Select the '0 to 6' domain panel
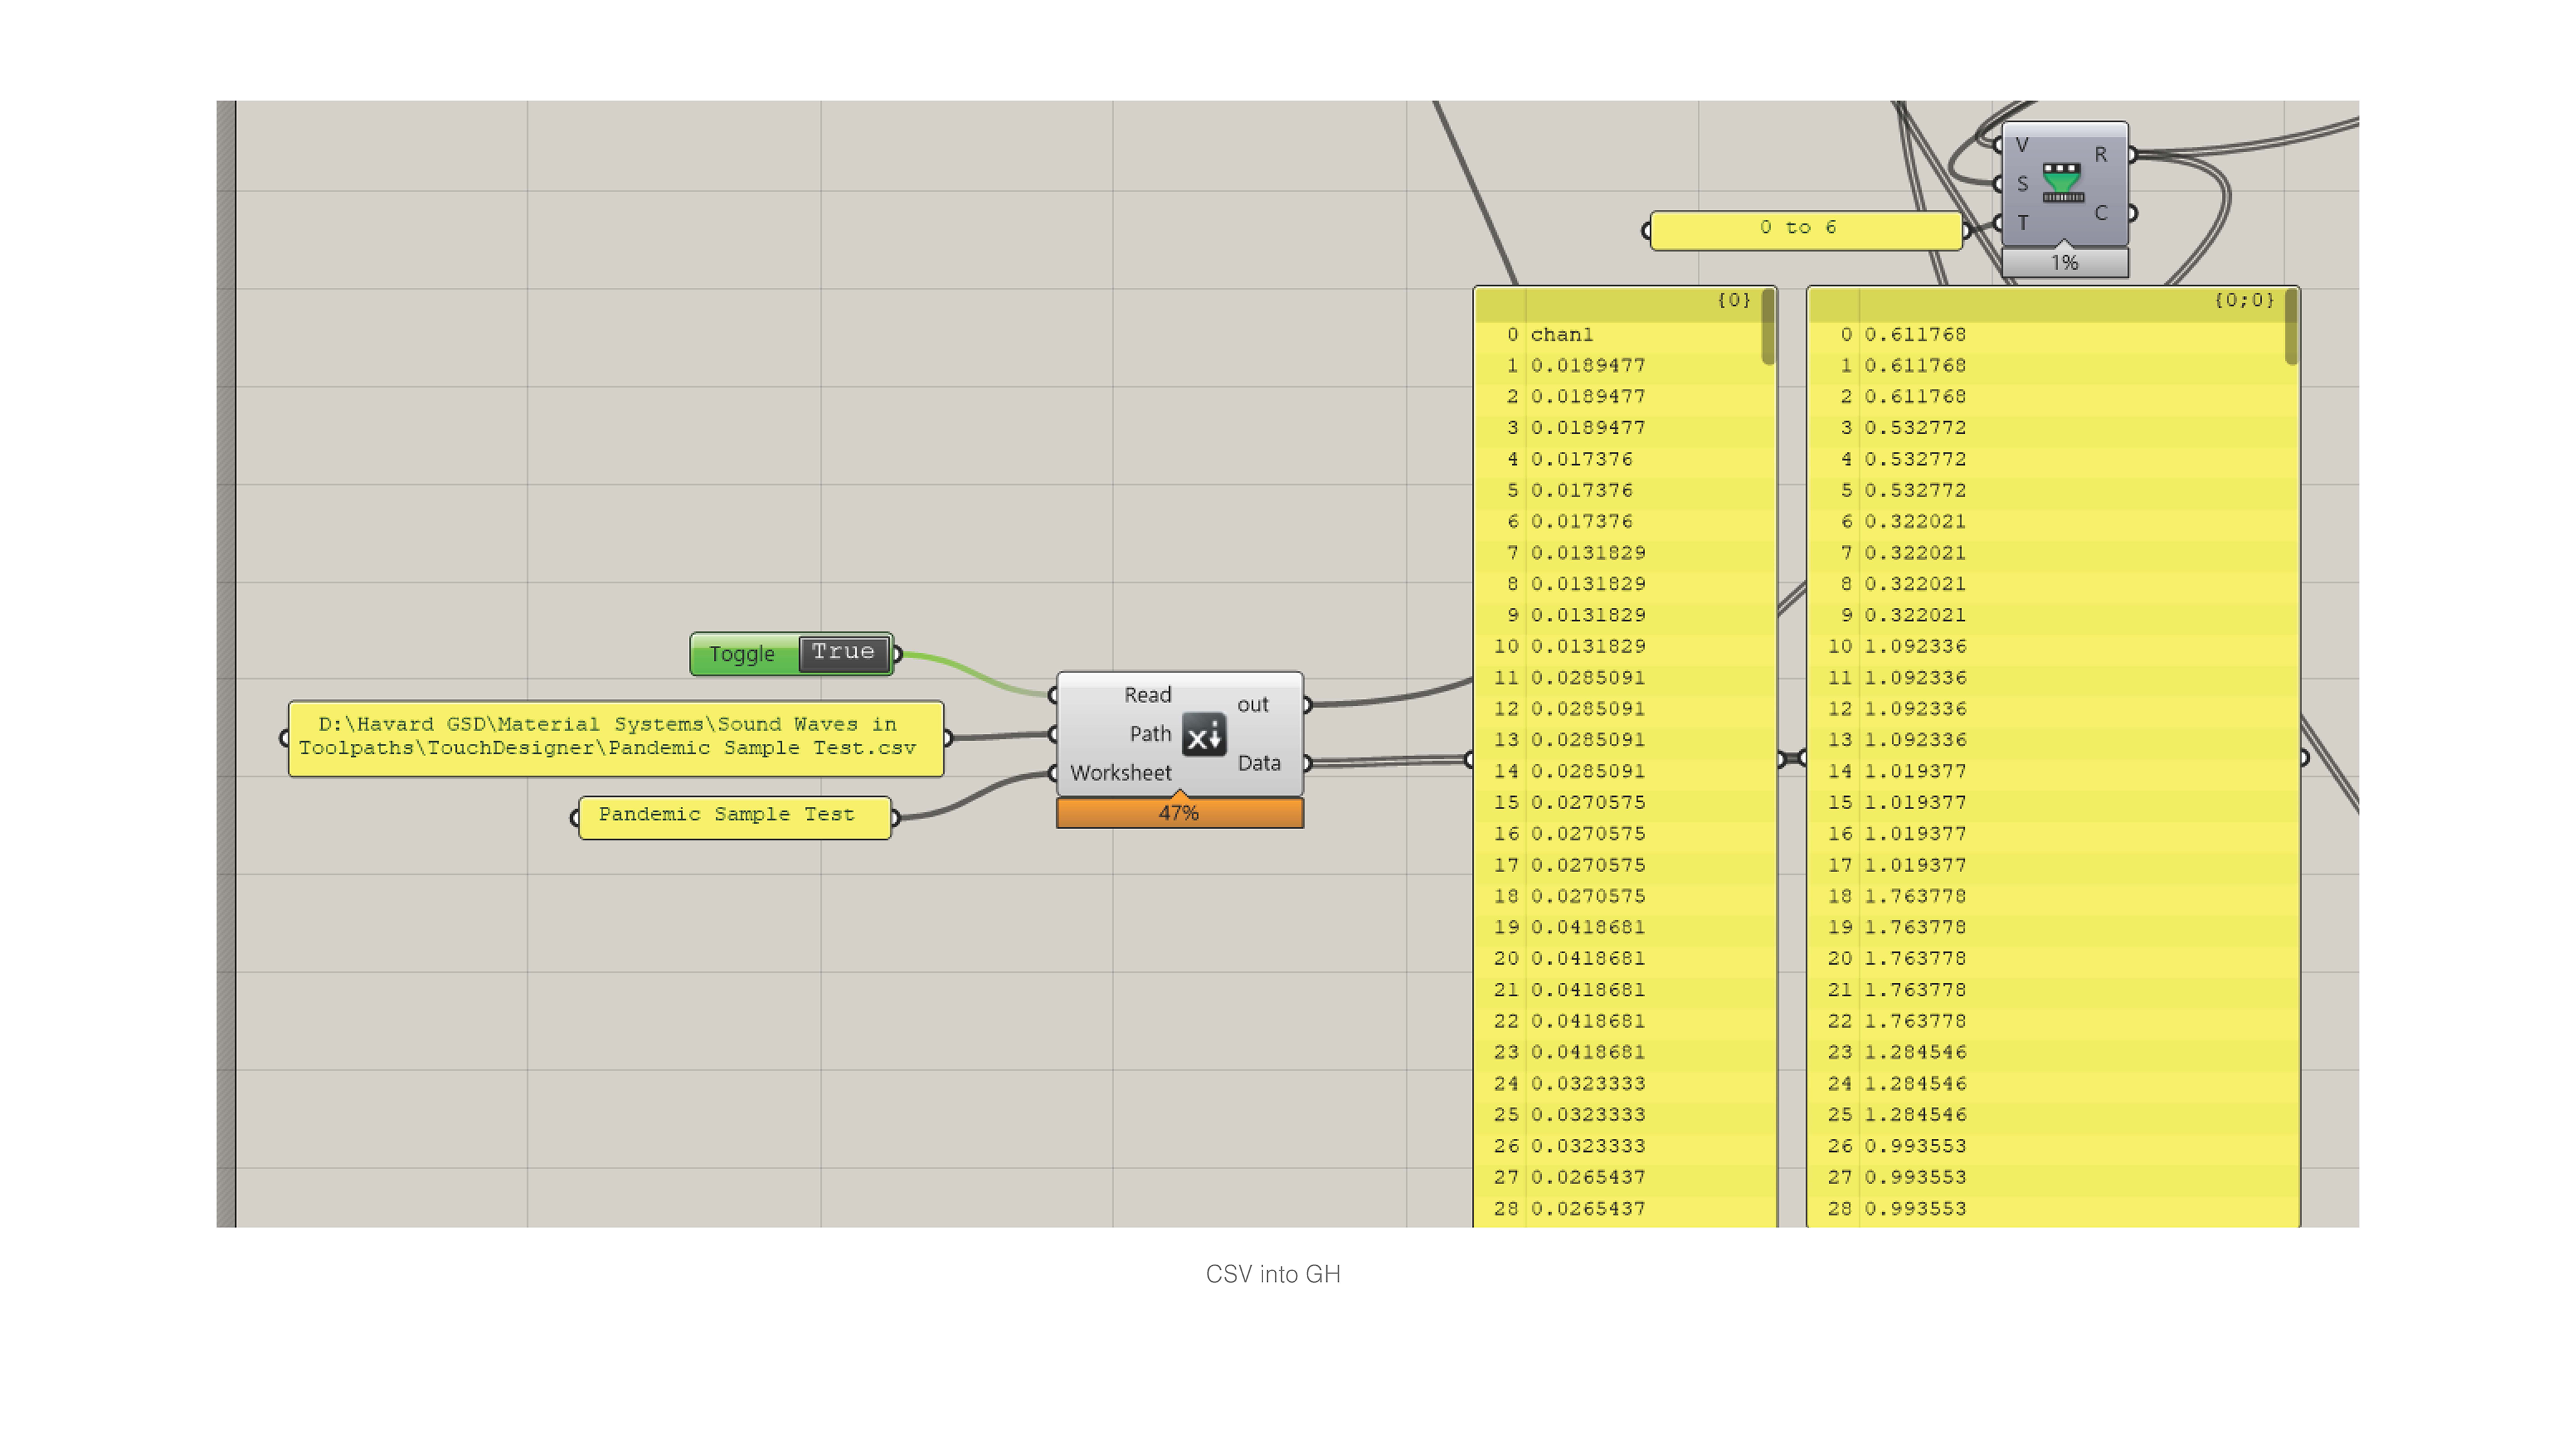This screenshot has width=2576, height=1449. pos(1806,230)
